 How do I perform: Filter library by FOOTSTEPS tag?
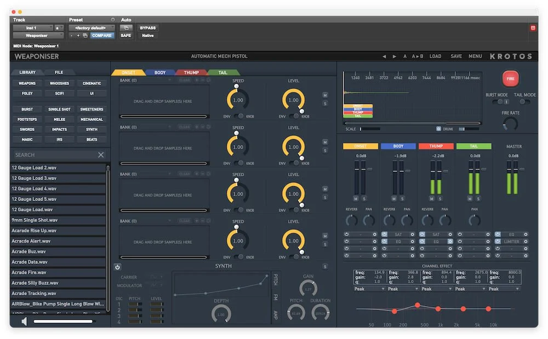pyautogui.click(x=27, y=119)
